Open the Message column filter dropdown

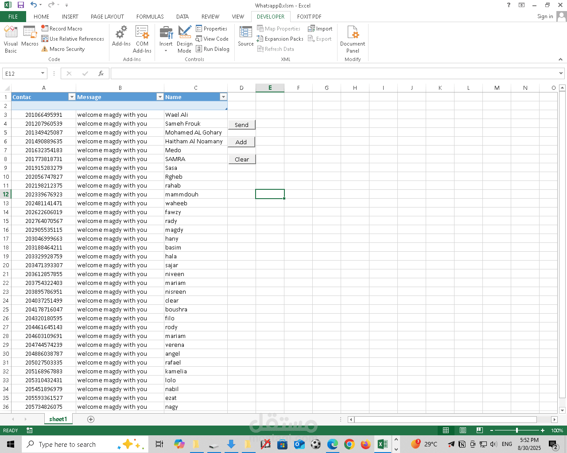click(x=160, y=97)
